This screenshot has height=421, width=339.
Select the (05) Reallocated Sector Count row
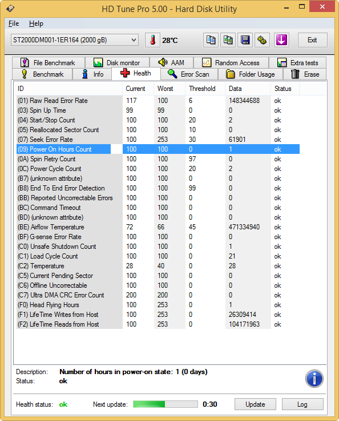click(x=158, y=130)
